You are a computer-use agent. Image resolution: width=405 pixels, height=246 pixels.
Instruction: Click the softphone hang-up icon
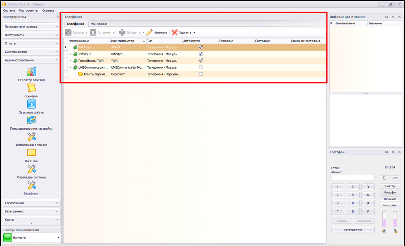395,178
